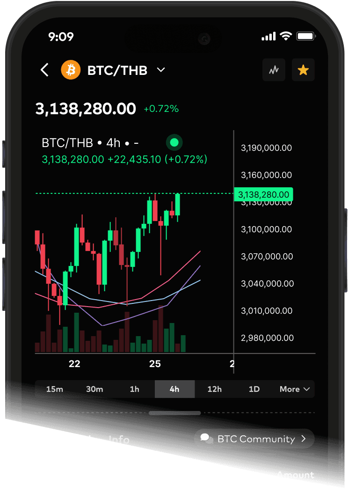The image size is (348, 492).
Task: Tap the back arrow icon
Action: pos(44,70)
